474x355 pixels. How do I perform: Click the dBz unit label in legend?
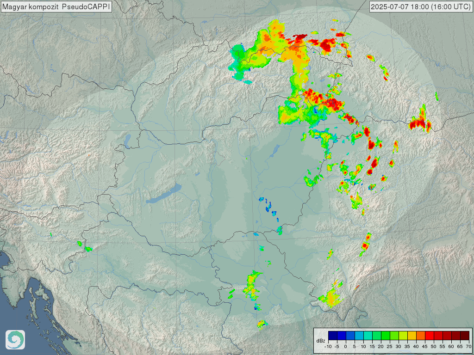[321, 341]
